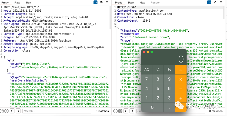
Task: Click the "Date: Wed, 08 Mar 2023" response header
Action: coord(145,14)
